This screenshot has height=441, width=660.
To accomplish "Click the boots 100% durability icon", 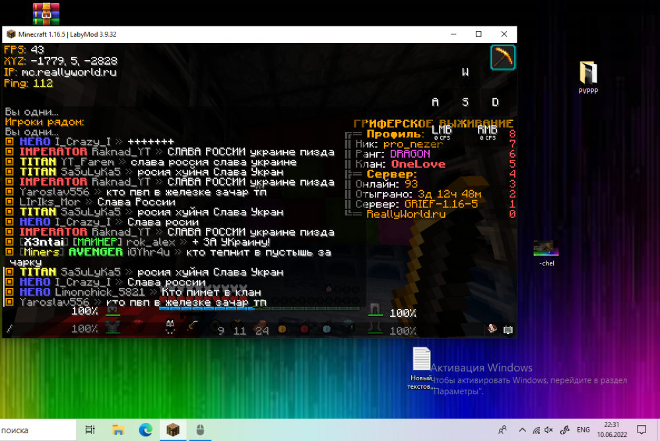I will (375, 329).
